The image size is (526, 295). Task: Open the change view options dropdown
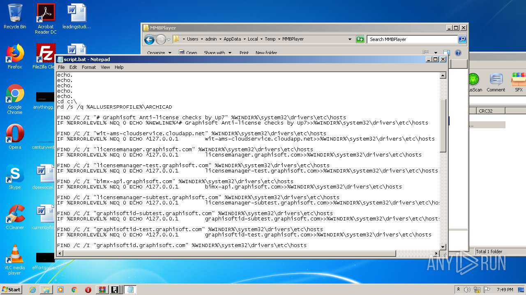pyautogui.click(x=436, y=53)
